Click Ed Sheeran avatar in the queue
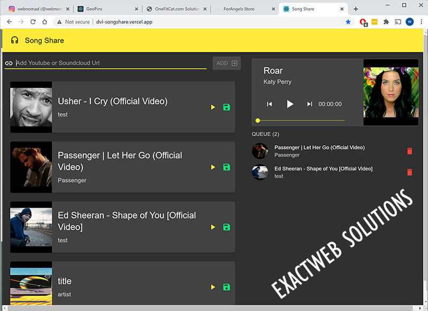The width and height of the screenshot is (428, 311). click(x=260, y=172)
